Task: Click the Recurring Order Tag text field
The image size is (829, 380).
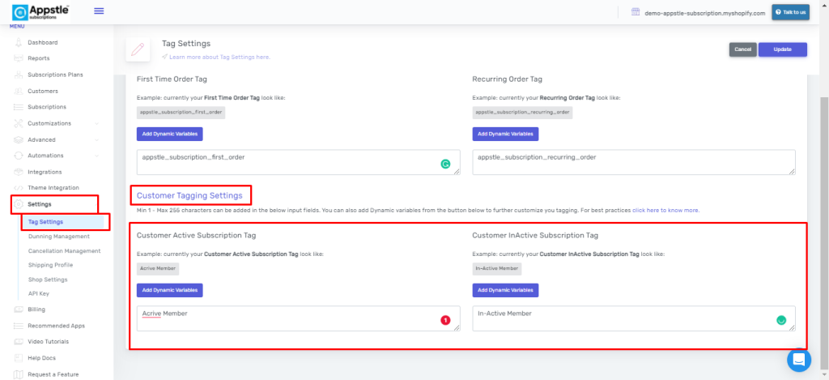Action: tap(634, 162)
